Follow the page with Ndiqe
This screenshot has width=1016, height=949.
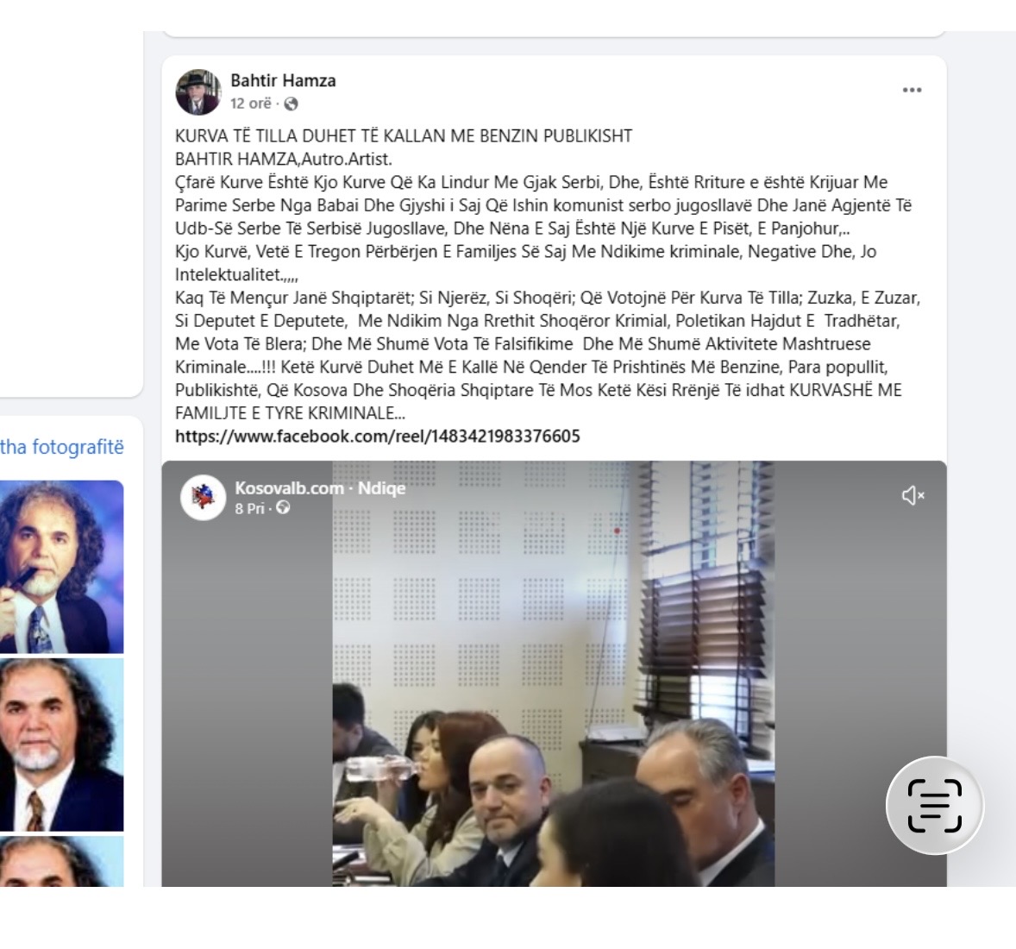(382, 488)
